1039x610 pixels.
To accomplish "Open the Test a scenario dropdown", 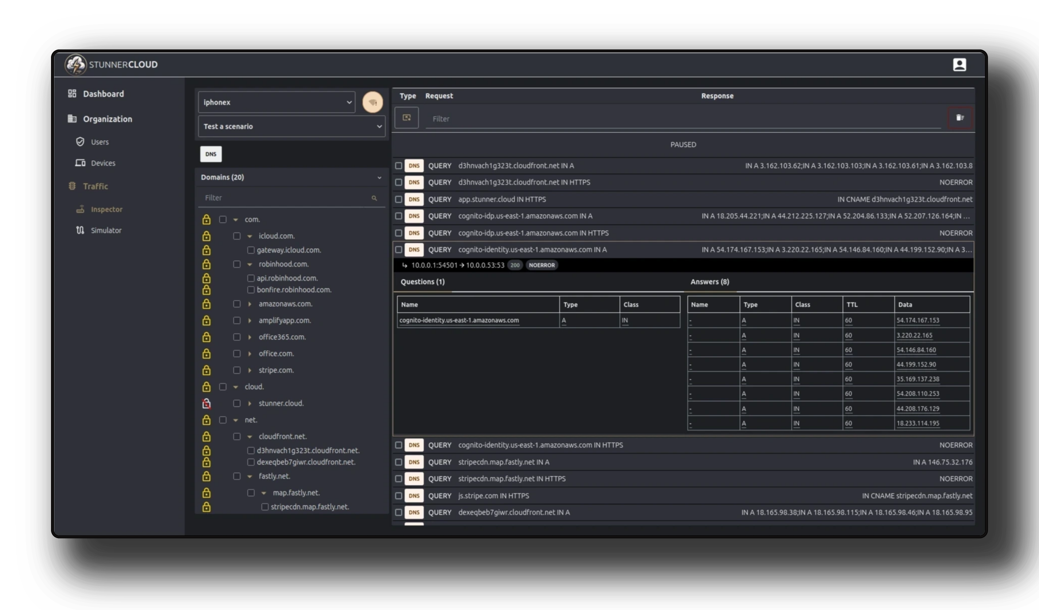I will tap(291, 126).
